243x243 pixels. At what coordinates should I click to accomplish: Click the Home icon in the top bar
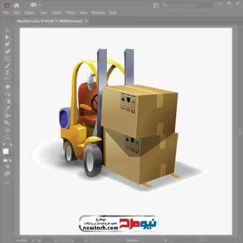[x=16, y=5]
